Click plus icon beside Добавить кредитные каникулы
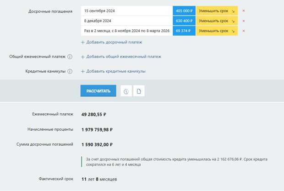Screen dimensions: 284x191 click(83, 71)
